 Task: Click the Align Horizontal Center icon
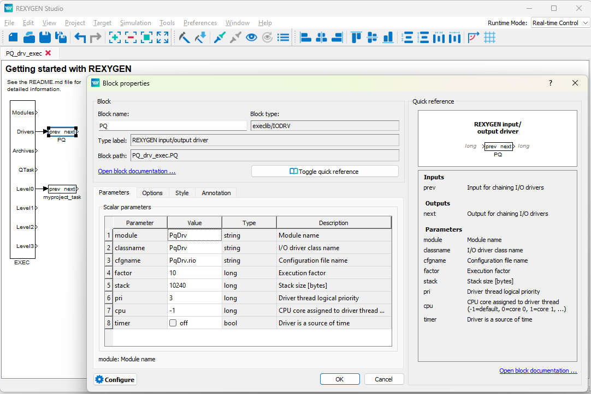[x=322, y=37]
